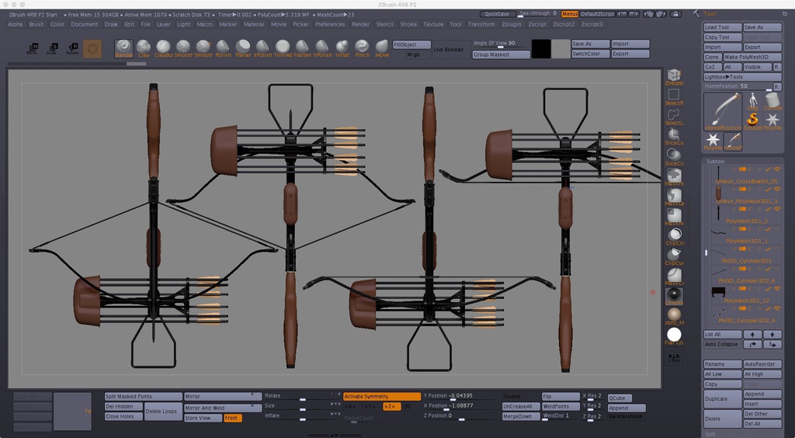
Task: Click the Delete Loops button
Action: pos(163,411)
